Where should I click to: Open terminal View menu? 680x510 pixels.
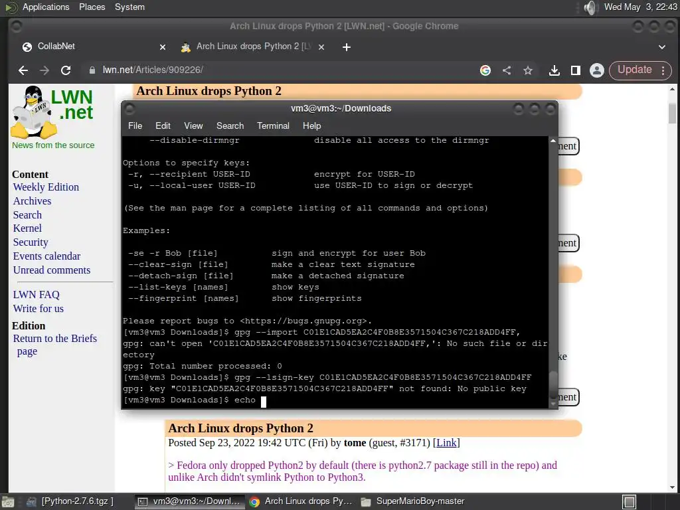(193, 126)
